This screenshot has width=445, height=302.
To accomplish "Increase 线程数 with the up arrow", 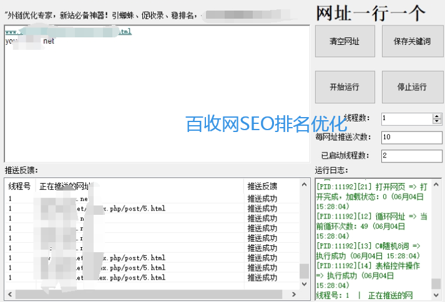I will (x=437, y=116).
